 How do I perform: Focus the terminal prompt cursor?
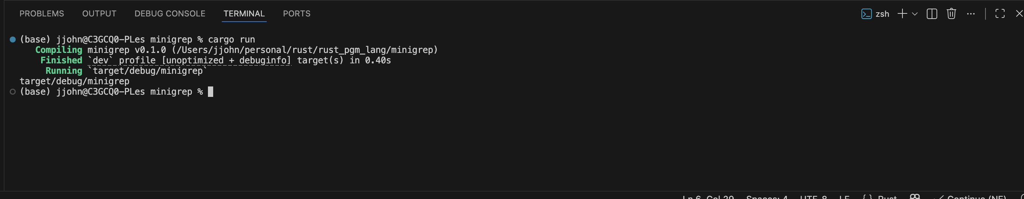coord(211,92)
